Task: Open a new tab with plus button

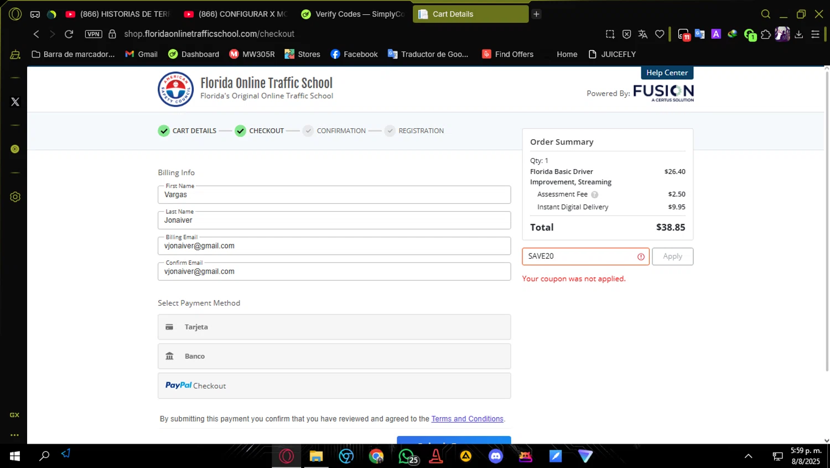Action: click(x=536, y=14)
